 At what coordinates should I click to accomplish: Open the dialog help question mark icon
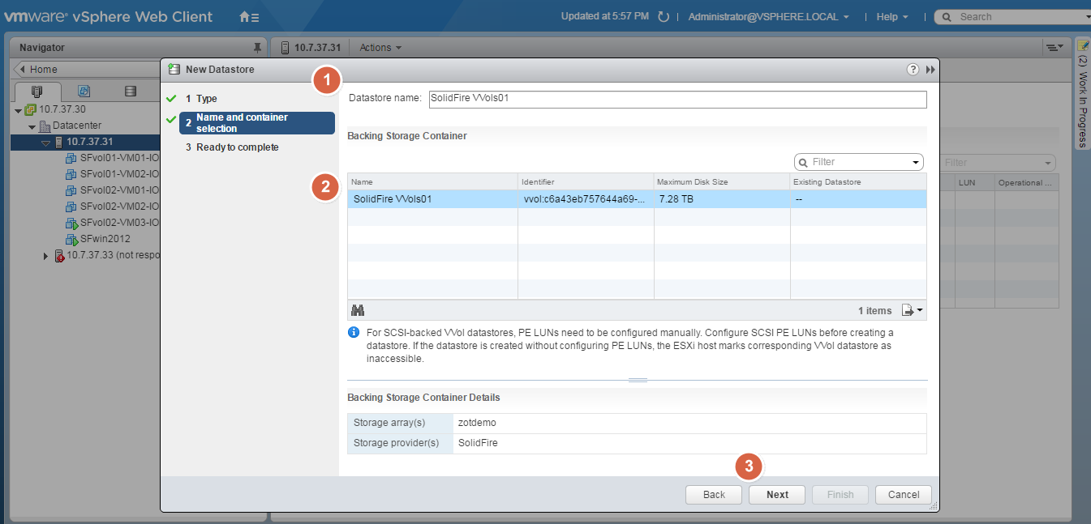pos(913,70)
